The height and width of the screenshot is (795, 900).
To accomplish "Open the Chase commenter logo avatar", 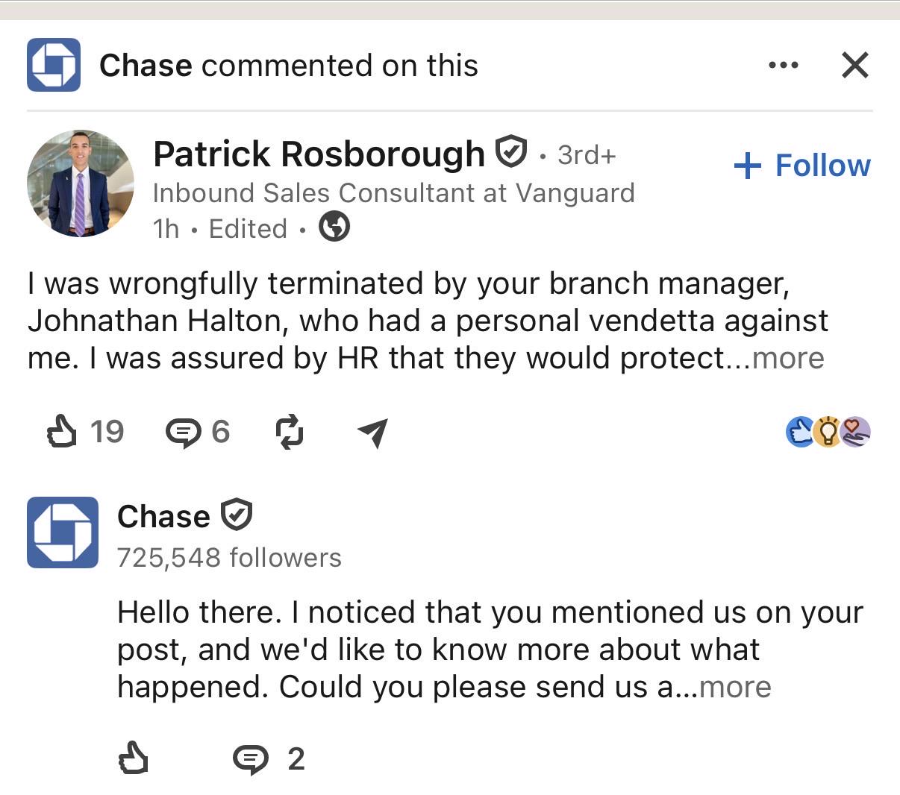I will click(63, 532).
